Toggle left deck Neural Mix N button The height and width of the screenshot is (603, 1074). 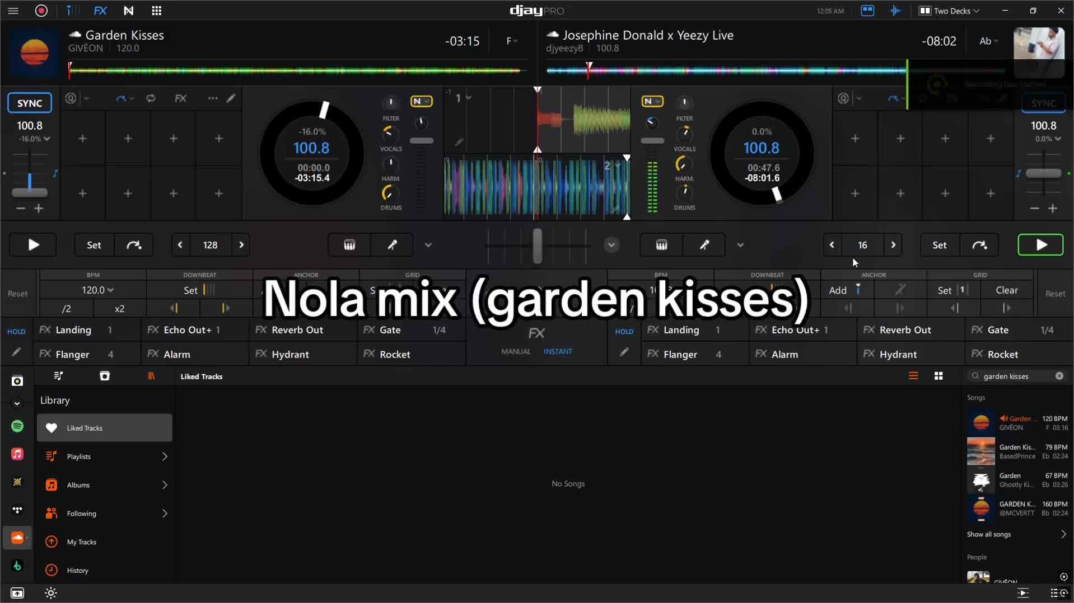coord(421,101)
